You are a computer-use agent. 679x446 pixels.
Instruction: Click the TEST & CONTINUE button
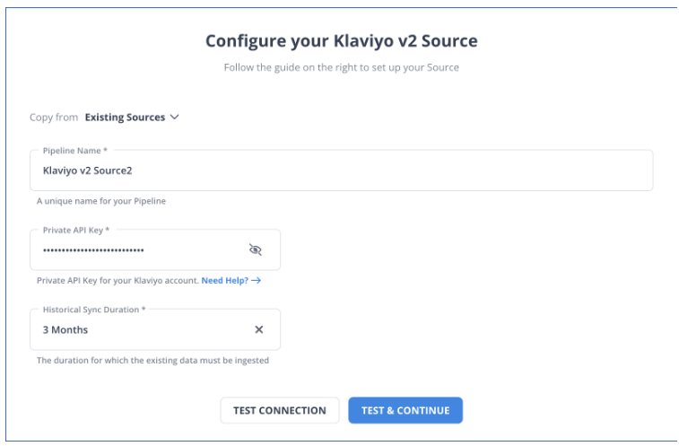[405, 410]
